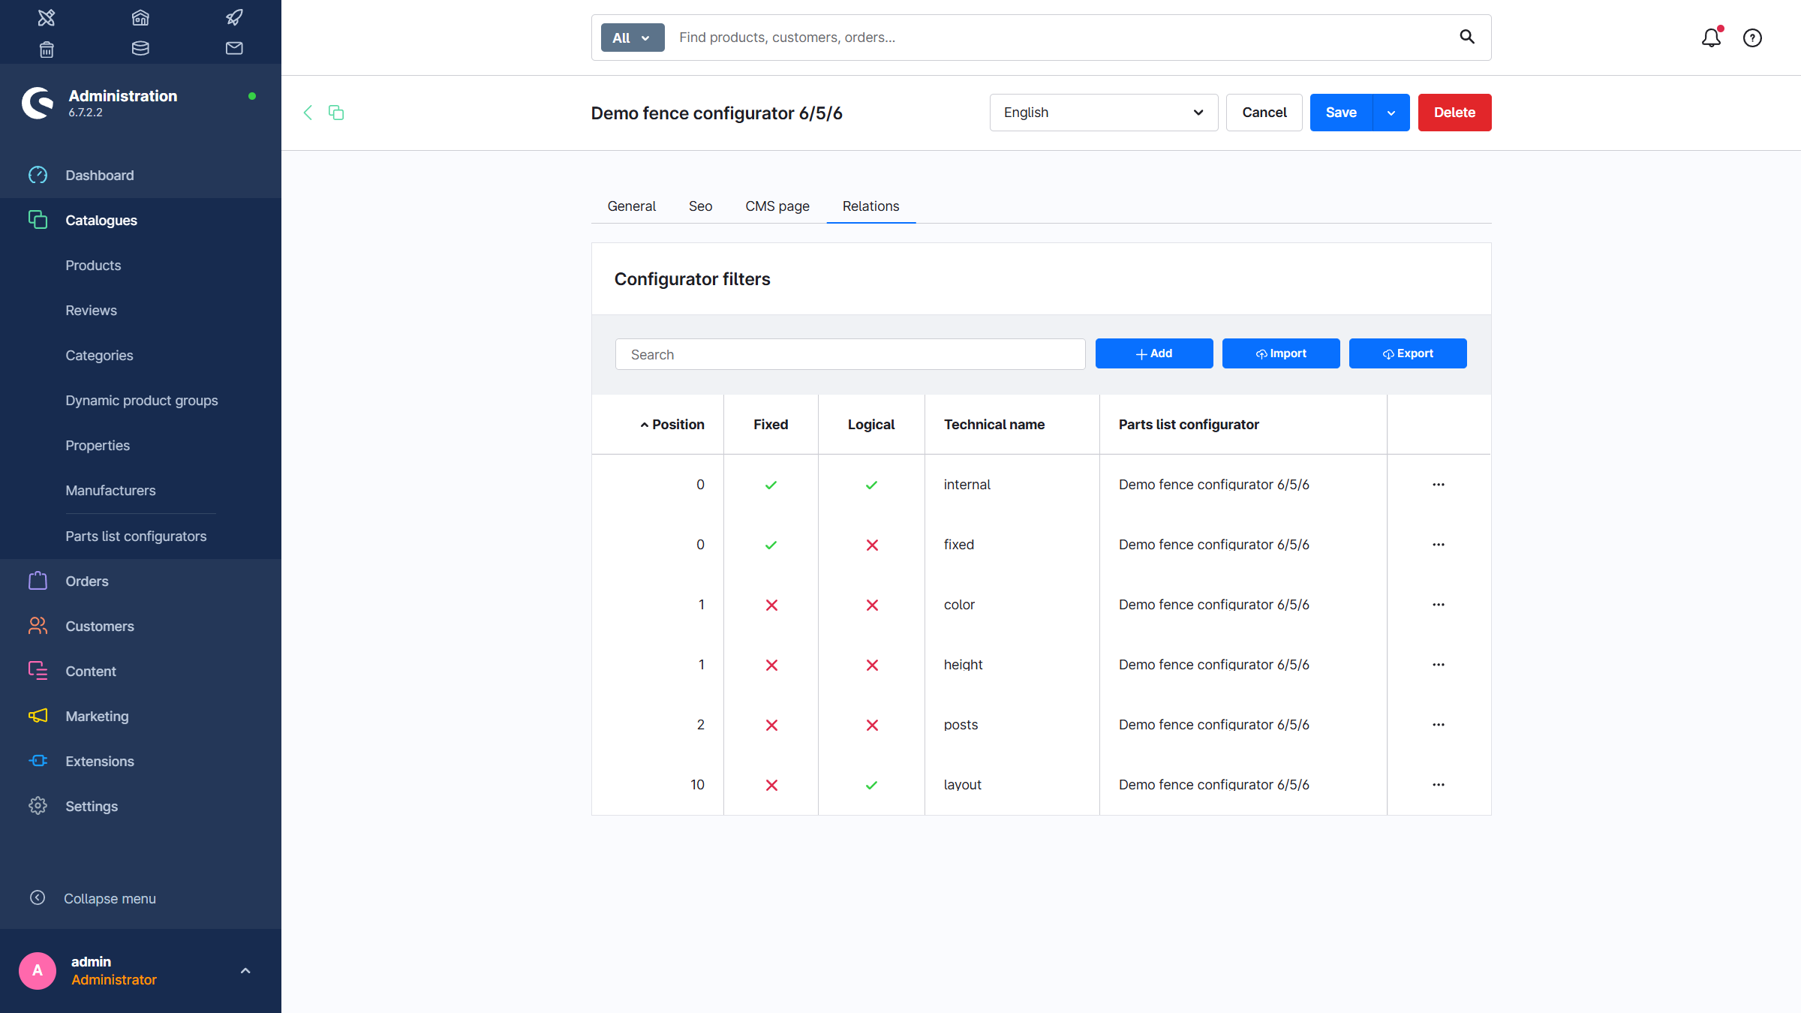Click the admin avatar circle
1801x1013 pixels.
click(38, 970)
